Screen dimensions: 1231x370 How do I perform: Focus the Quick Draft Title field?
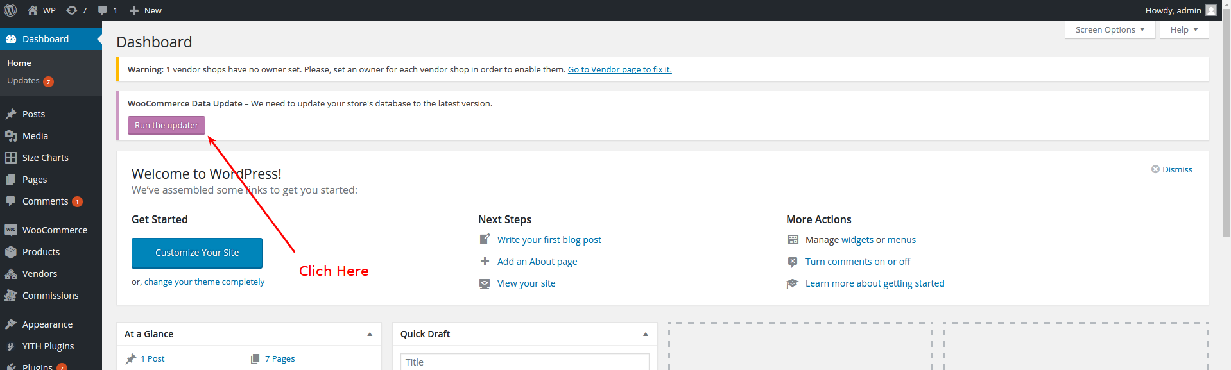tap(524, 362)
